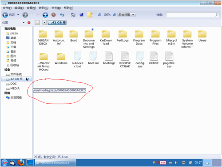Screen dimensions: 222x167
Task: Select the Program Files folder
Action: (155, 38)
